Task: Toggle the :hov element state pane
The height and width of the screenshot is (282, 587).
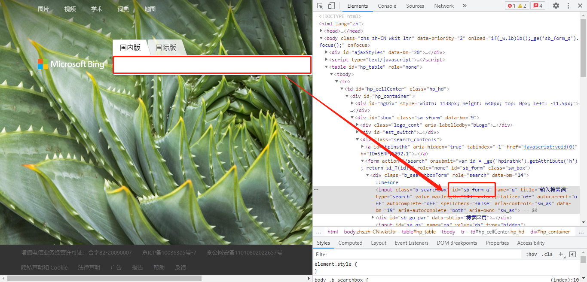Action: coord(532,254)
